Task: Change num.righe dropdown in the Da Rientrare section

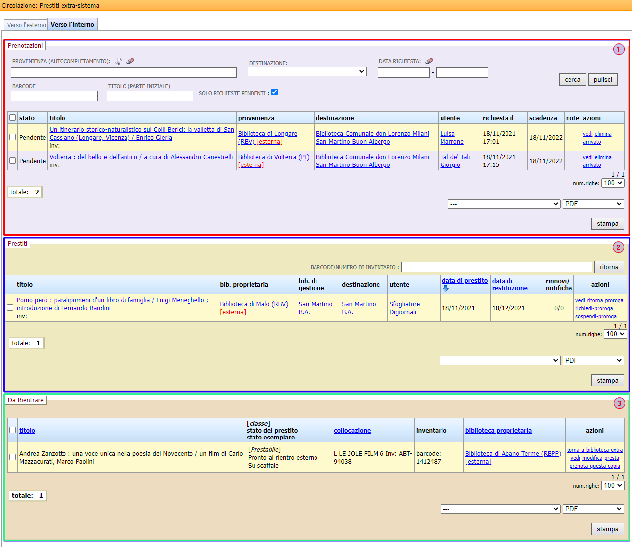Action: point(613,485)
